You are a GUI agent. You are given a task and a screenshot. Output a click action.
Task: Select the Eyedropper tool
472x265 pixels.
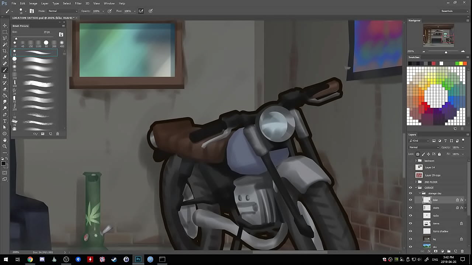coord(5,57)
